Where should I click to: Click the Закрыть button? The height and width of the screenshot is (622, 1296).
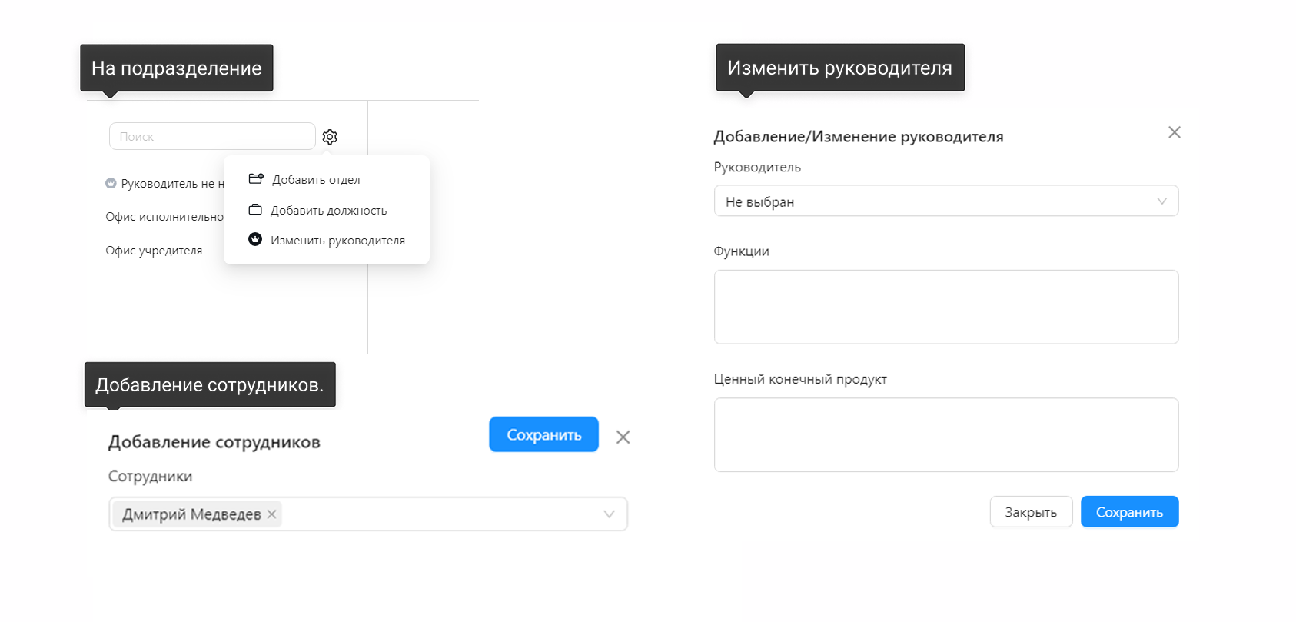[x=1031, y=512]
